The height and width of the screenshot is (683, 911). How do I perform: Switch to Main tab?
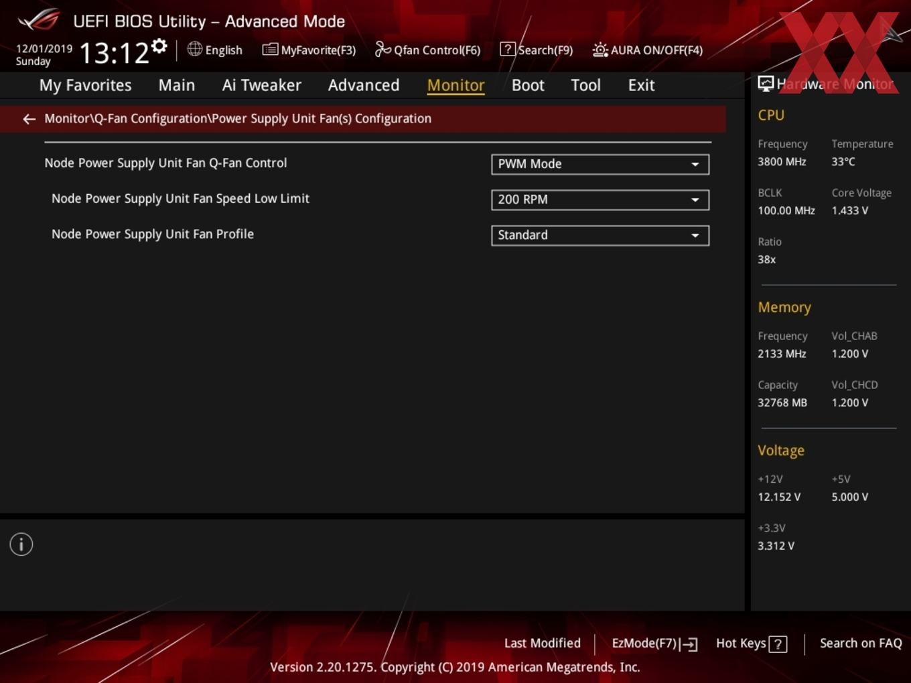click(177, 85)
